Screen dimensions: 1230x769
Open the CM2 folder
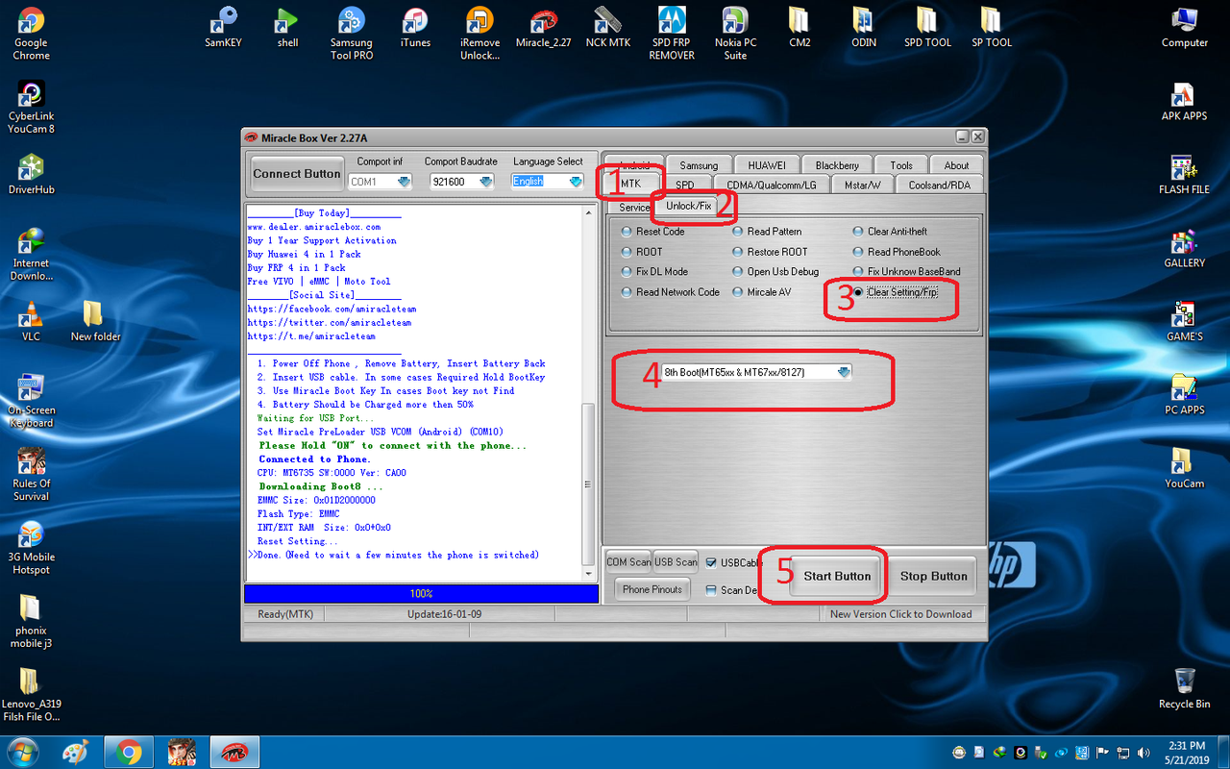[799, 27]
